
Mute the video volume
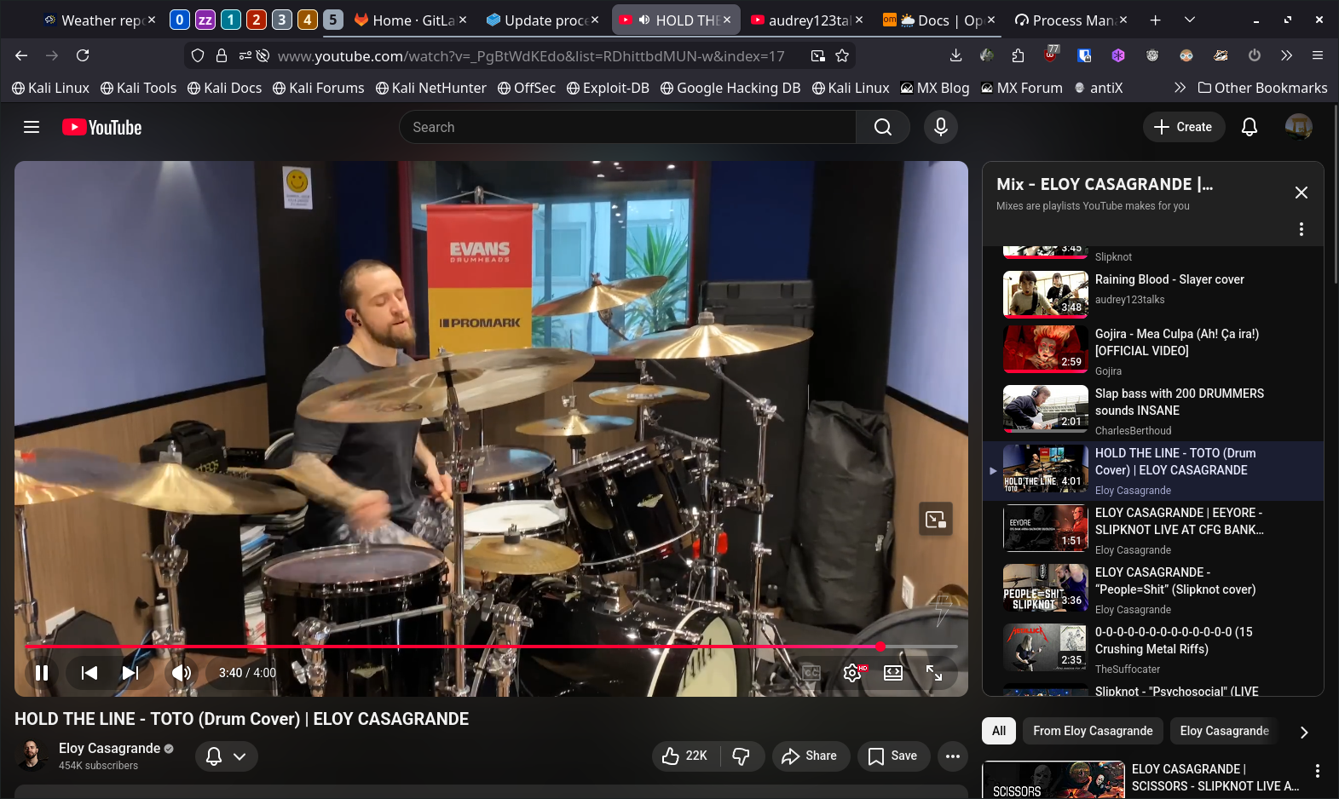[181, 673]
